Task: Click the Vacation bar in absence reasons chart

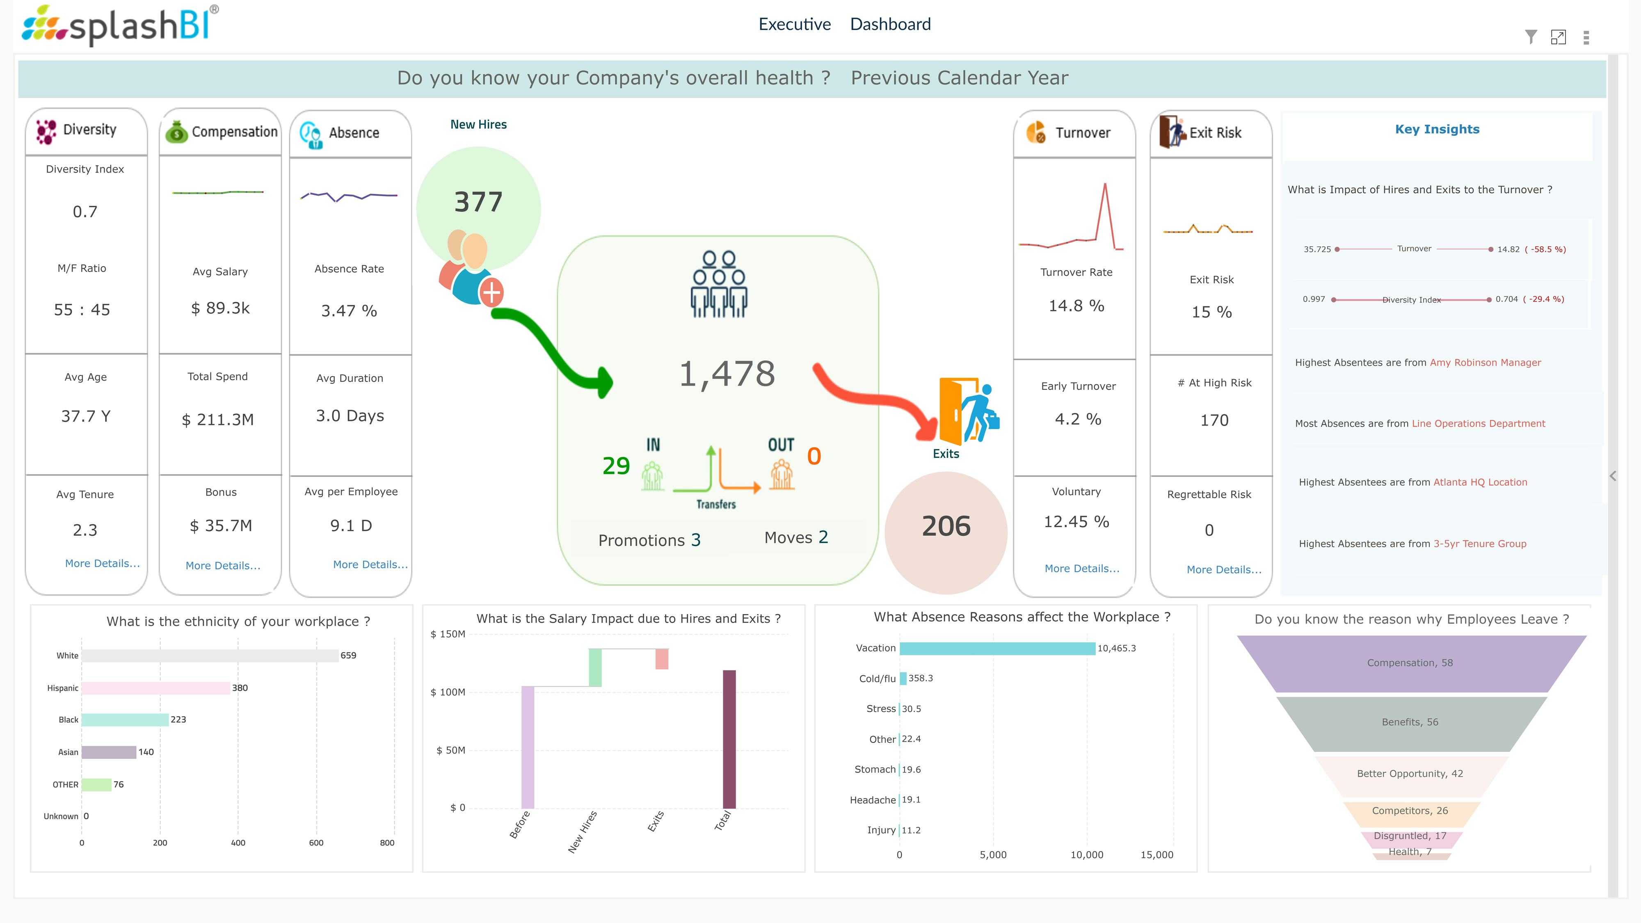Action: 997,648
